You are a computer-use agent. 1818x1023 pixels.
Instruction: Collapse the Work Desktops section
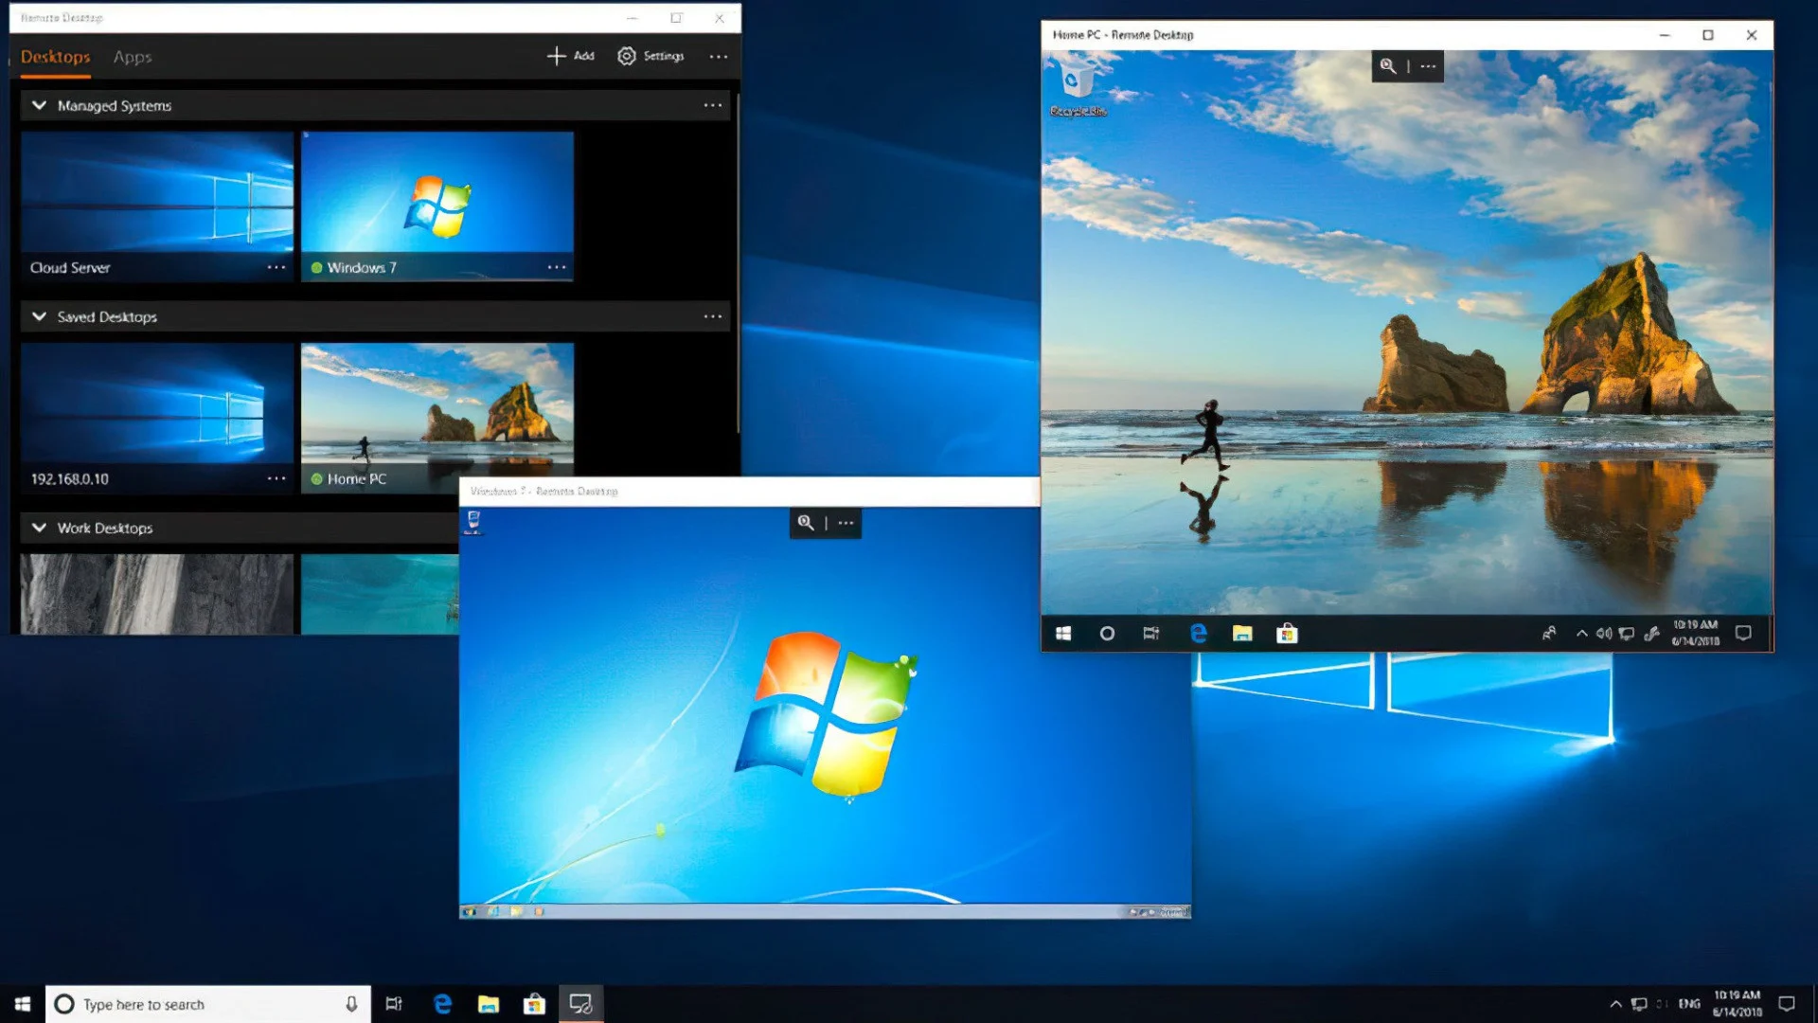[40, 528]
